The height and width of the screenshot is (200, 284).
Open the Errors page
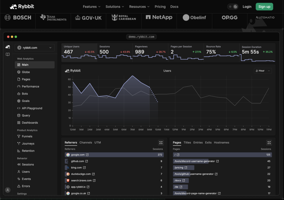(x=34, y=186)
